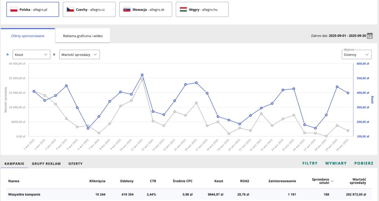Click the Poland flag icon
The width and height of the screenshot is (379, 201).
pyautogui.click(x=14, y=9)
